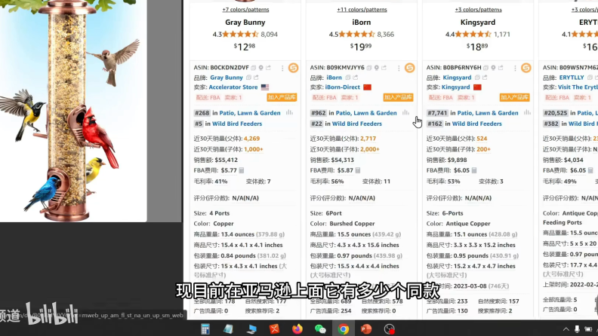Copy ASIN B0BP6RNY6H with copy icon

[486, 68]
